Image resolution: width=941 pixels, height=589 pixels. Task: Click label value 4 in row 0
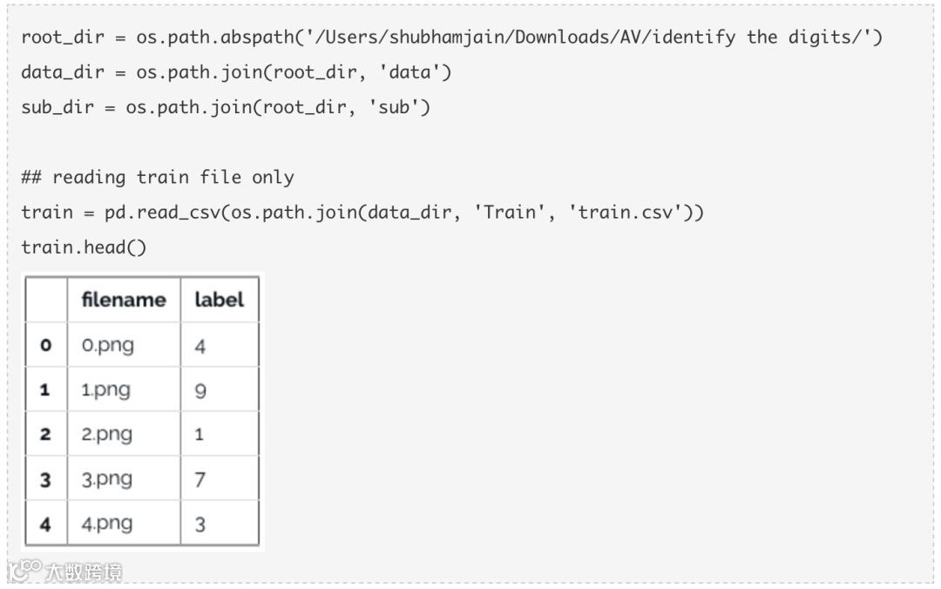[200, 346]
